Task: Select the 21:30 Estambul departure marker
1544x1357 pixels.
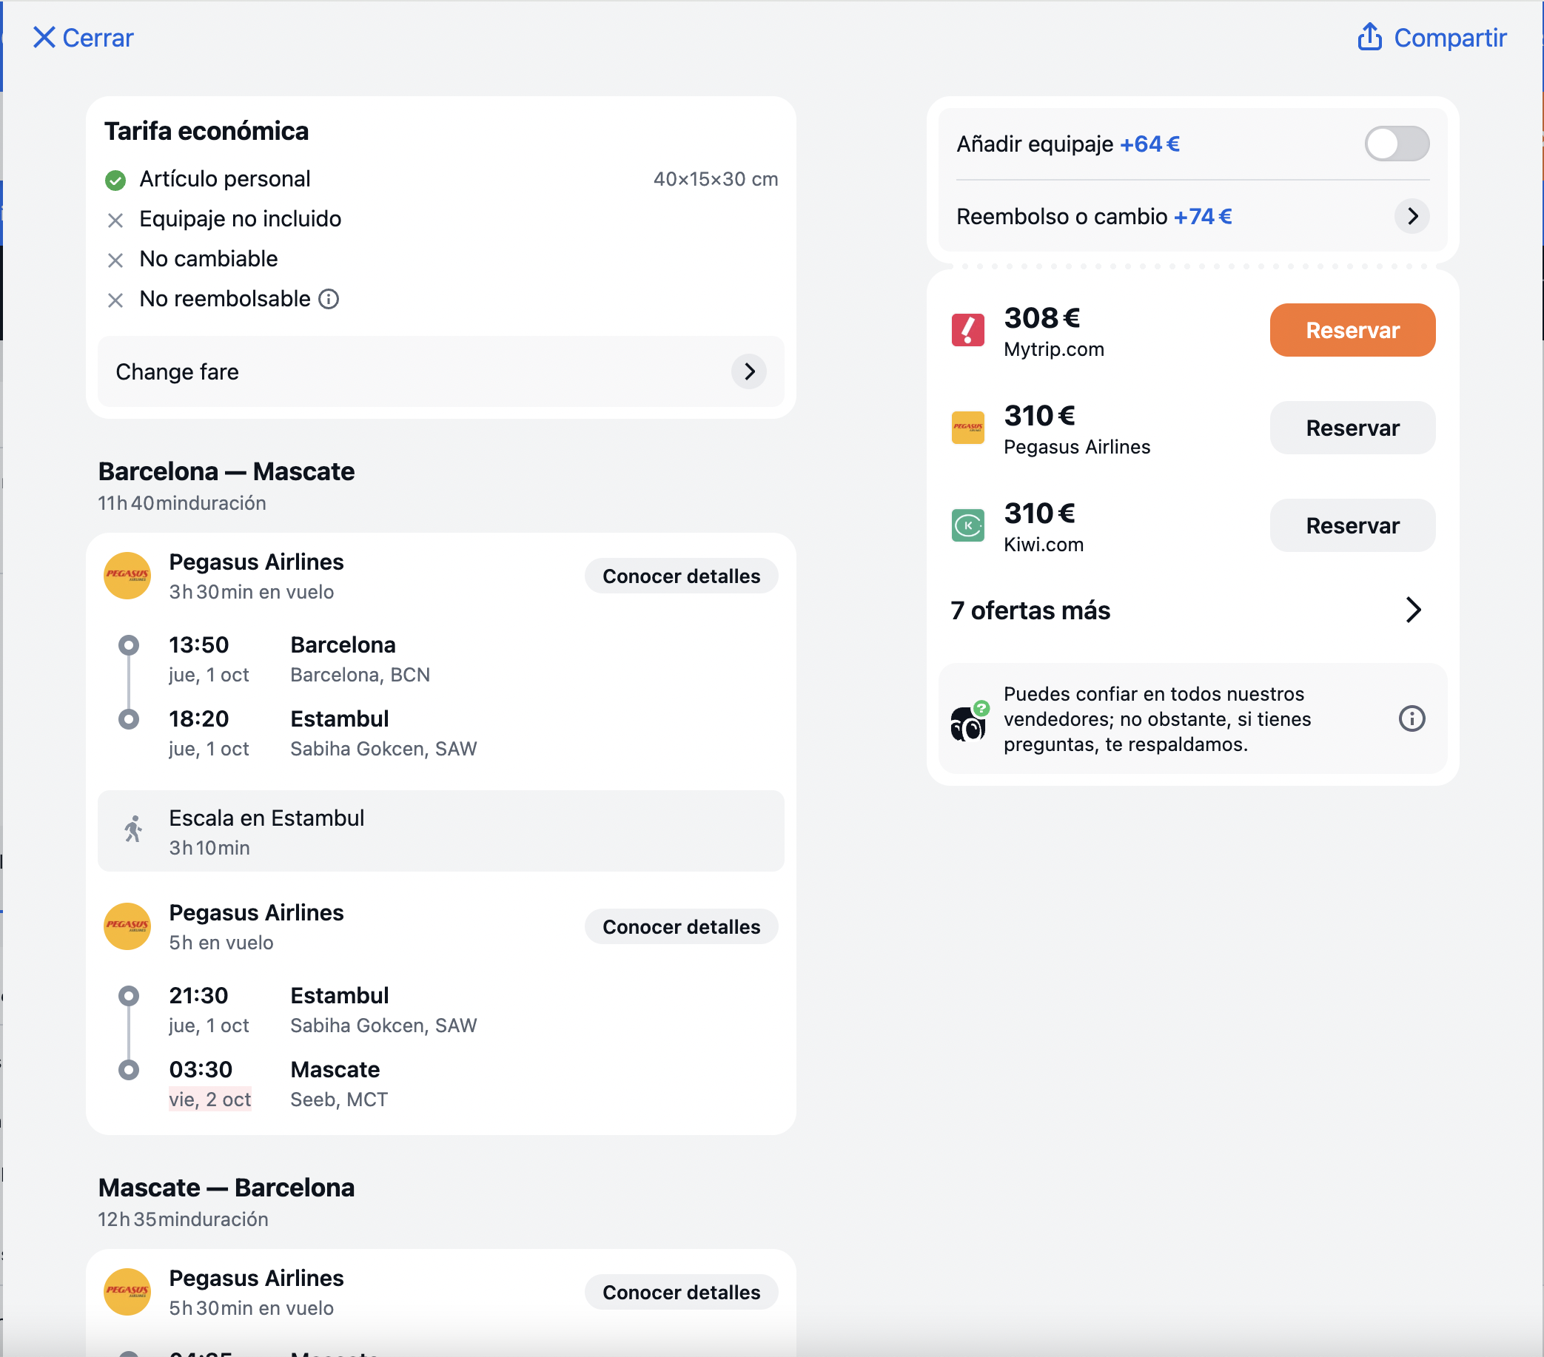Action: (130, 996)
